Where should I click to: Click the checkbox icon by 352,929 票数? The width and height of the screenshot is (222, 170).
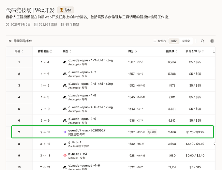(x=36, y=25)
